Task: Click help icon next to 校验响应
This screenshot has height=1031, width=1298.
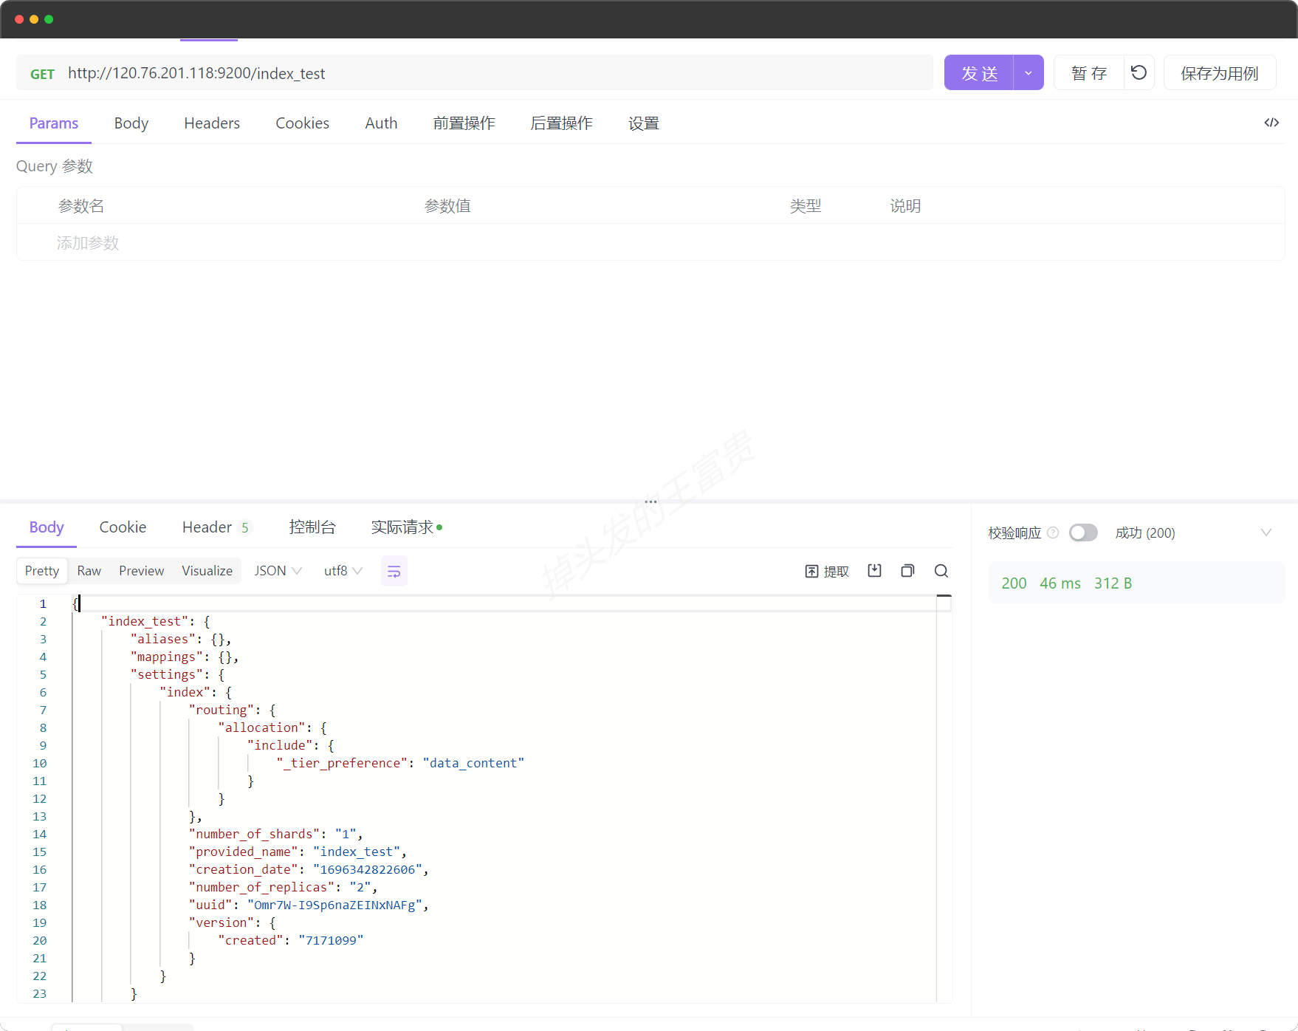Action: 1054,532
